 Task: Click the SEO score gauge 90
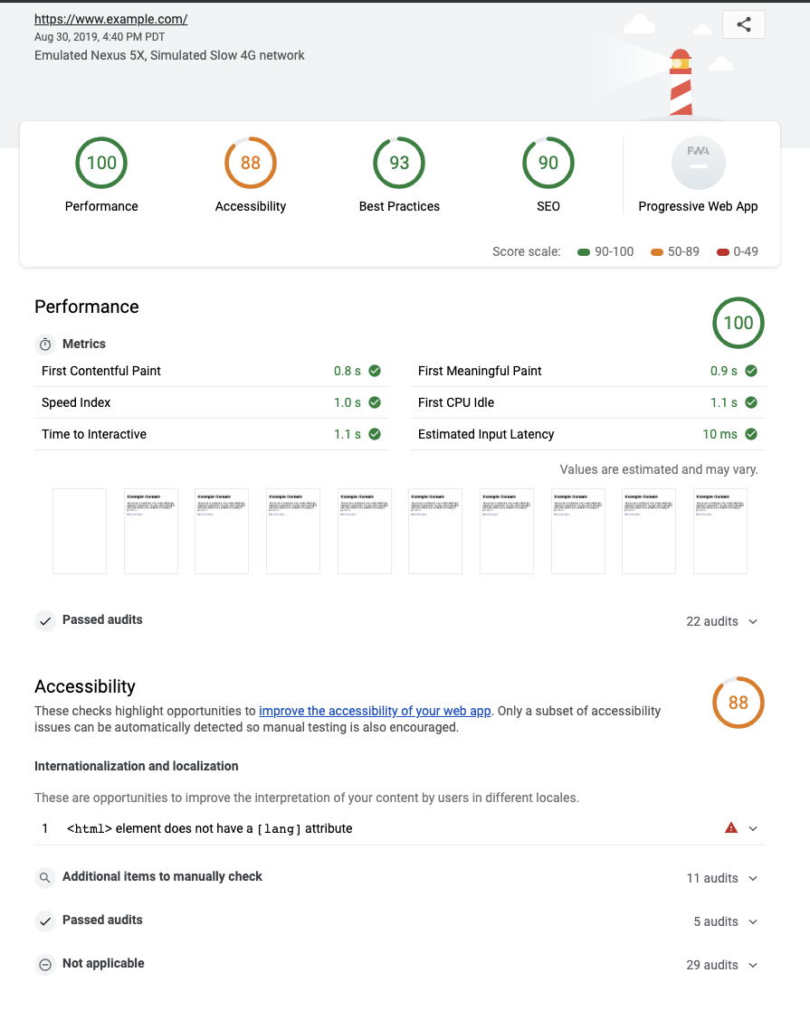(x=548, y=164)
